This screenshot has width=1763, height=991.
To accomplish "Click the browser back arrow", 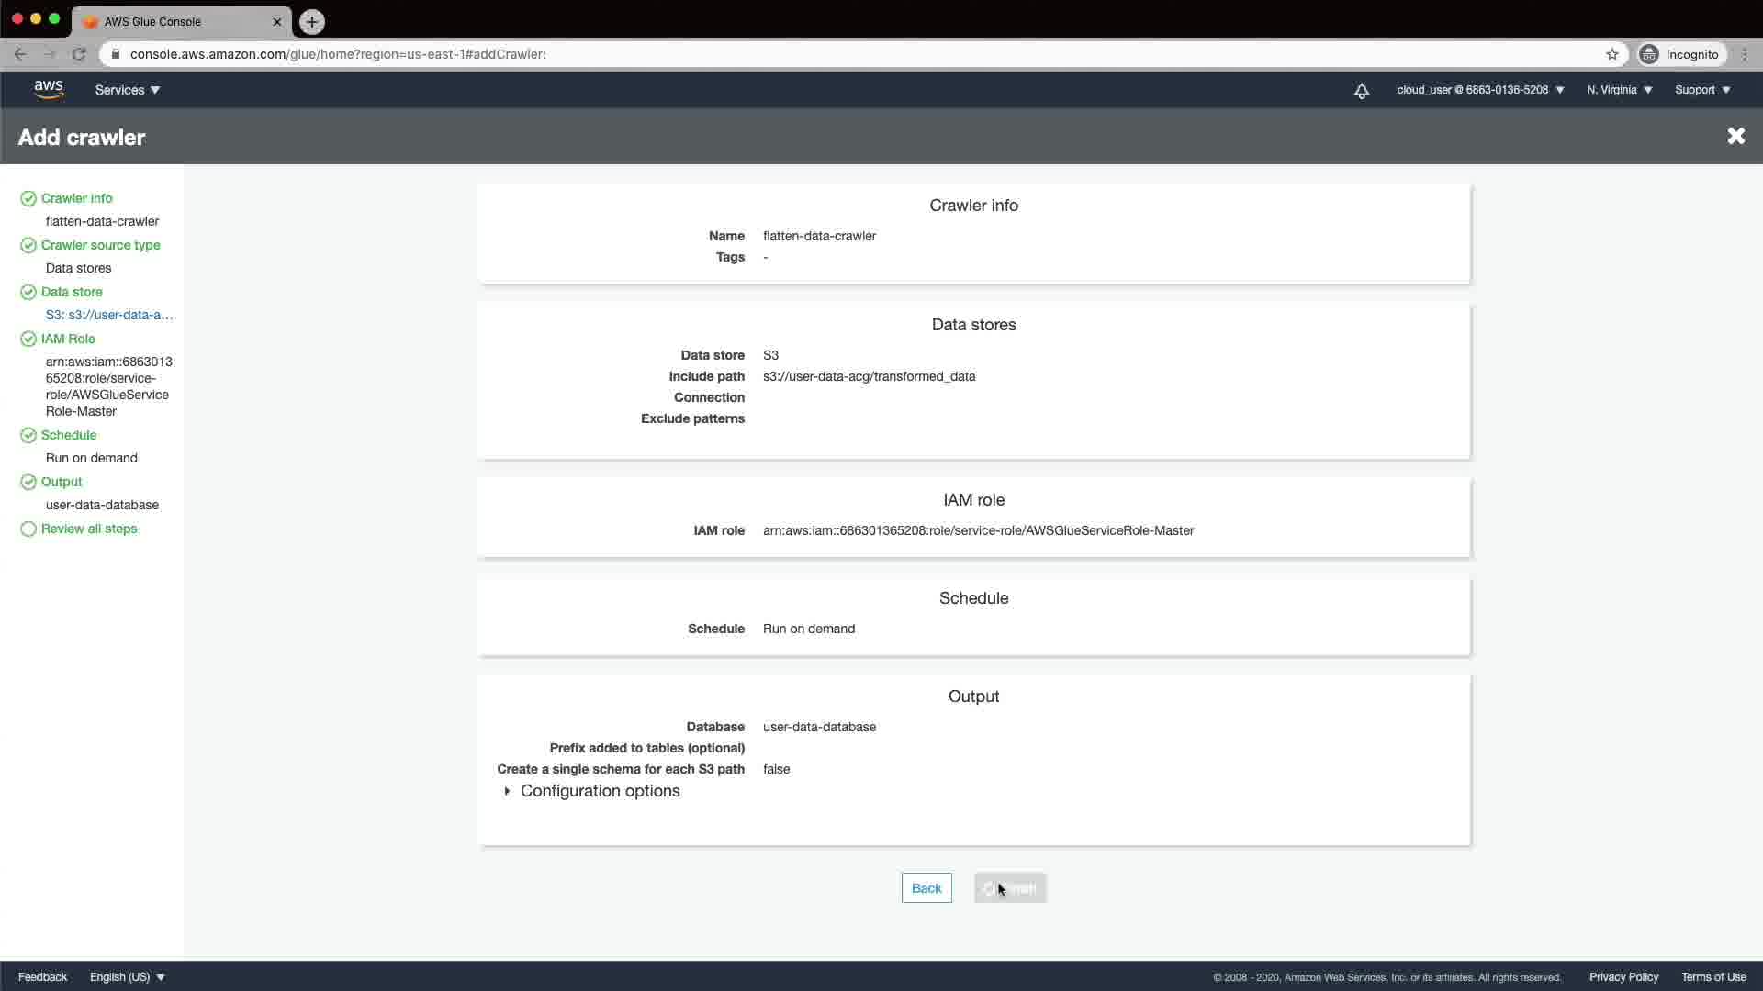I will coord(20,54).
